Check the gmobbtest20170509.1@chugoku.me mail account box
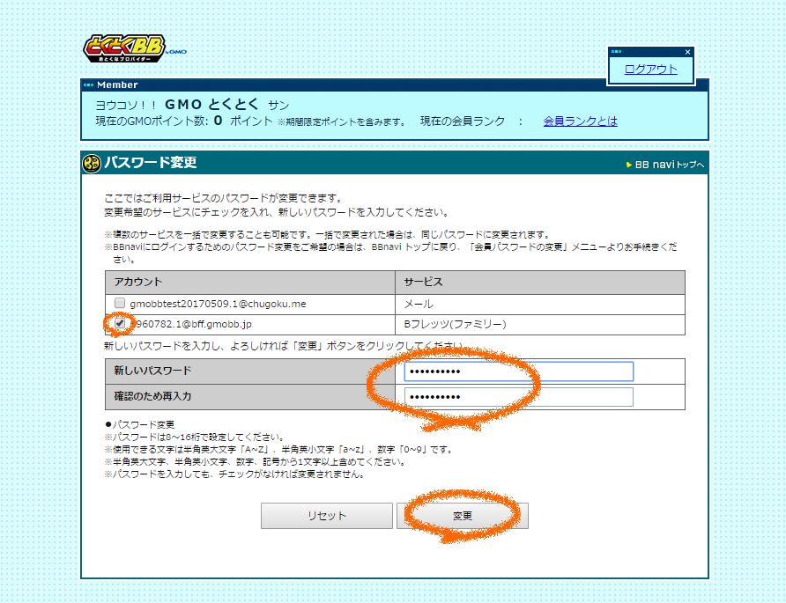 (119, 304)
